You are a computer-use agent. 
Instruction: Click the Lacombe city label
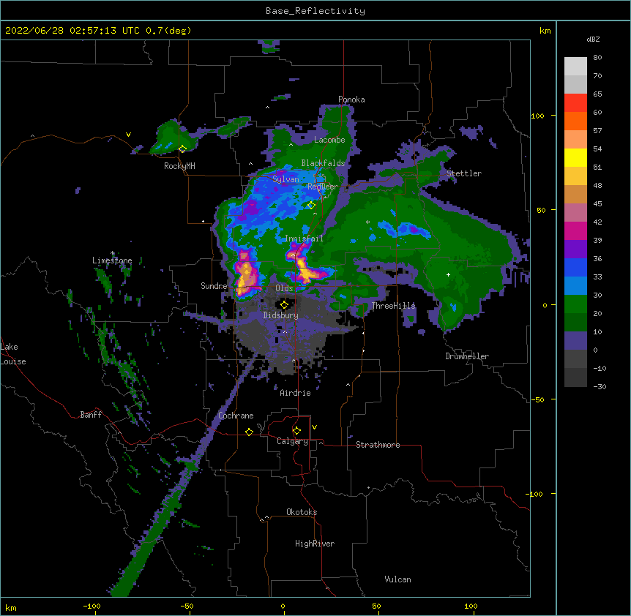coord(329,140)
